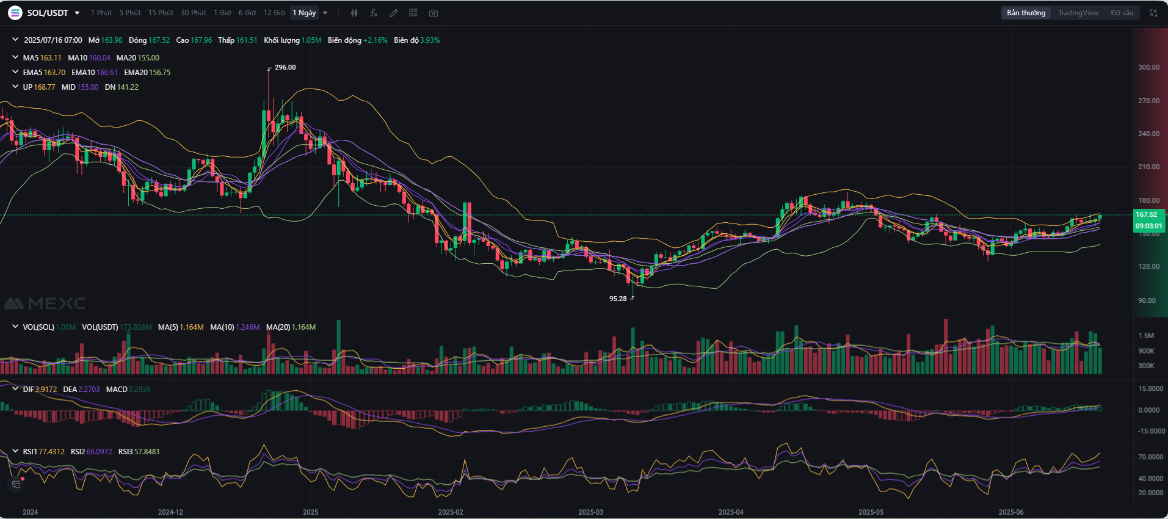Select the pencil drawing tools icon
The width and height of the screenshot is (1168, 519).
click(x=394, y=13)
